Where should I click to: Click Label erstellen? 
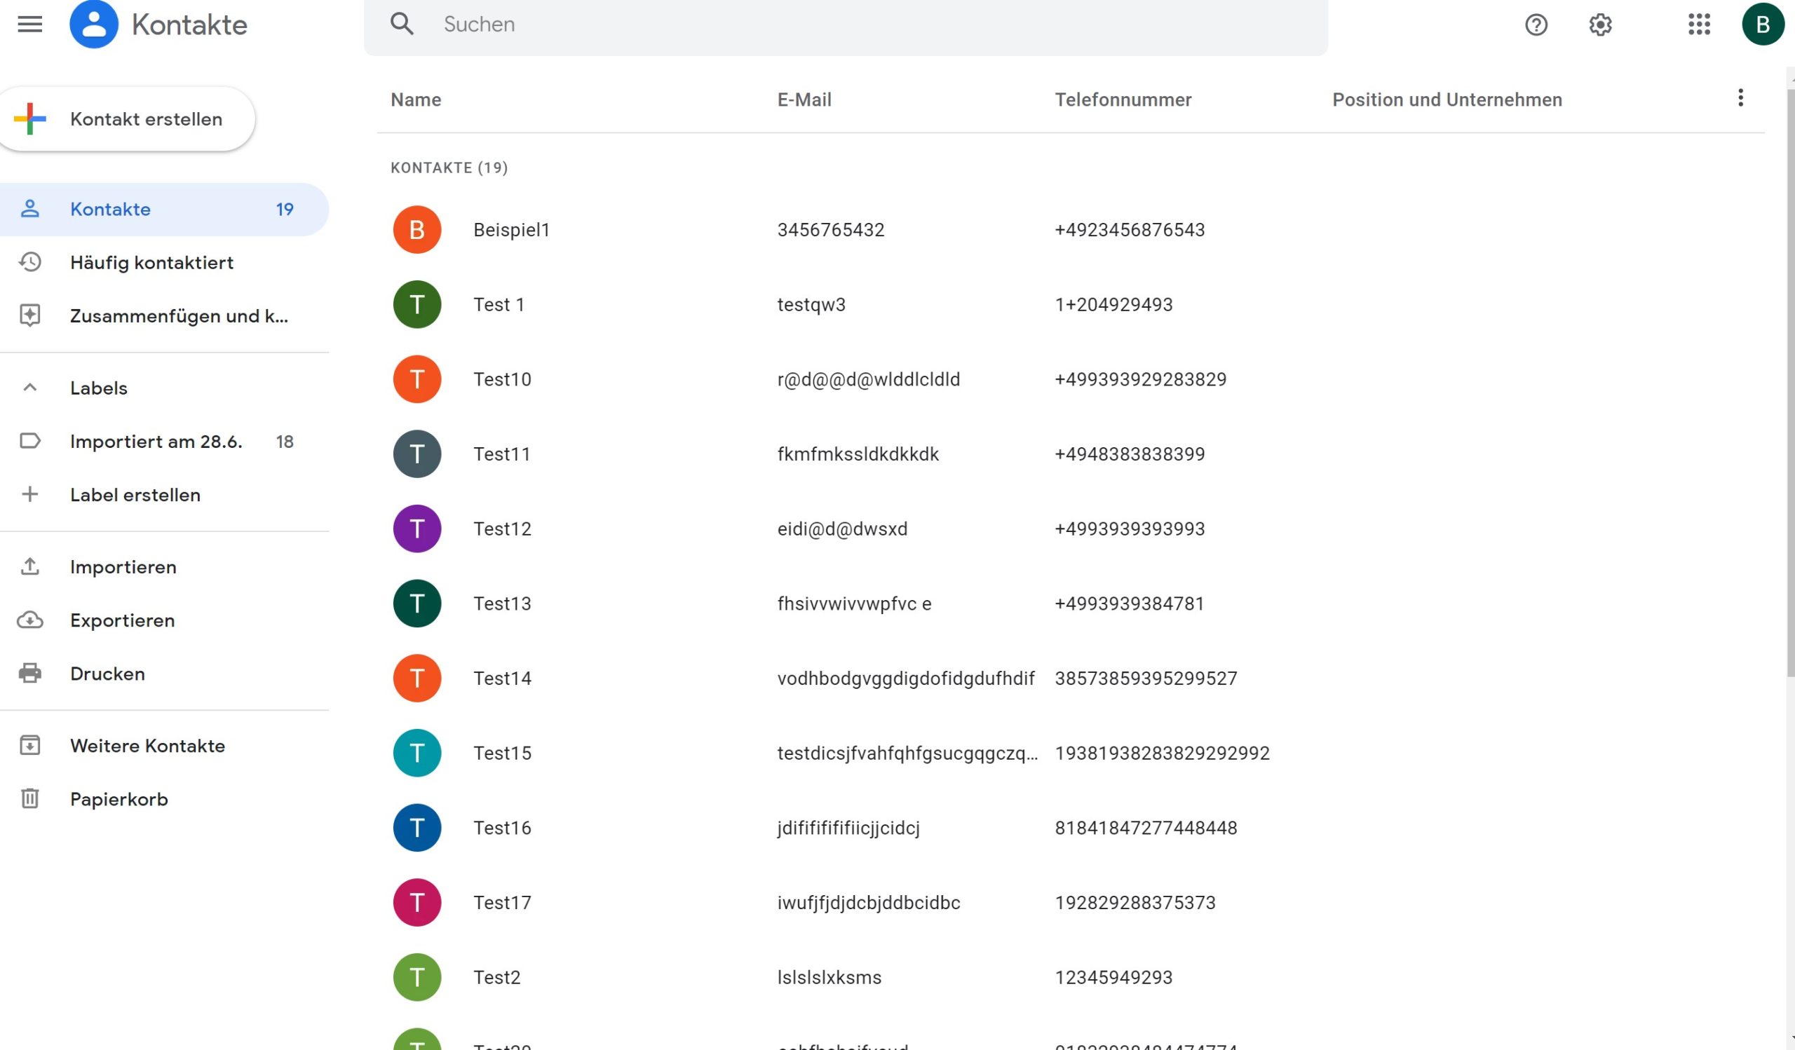click(135, 495)
